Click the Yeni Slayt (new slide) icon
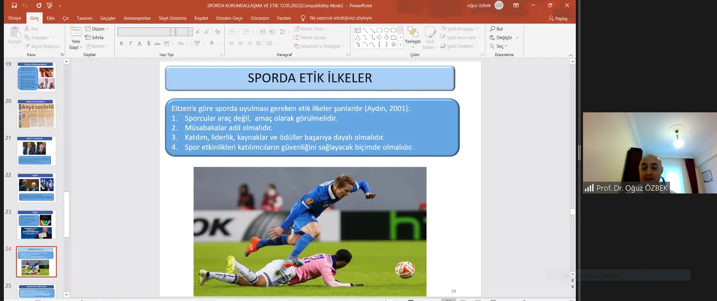The height and width of the screenshot is (301, 717). [75, 32]
